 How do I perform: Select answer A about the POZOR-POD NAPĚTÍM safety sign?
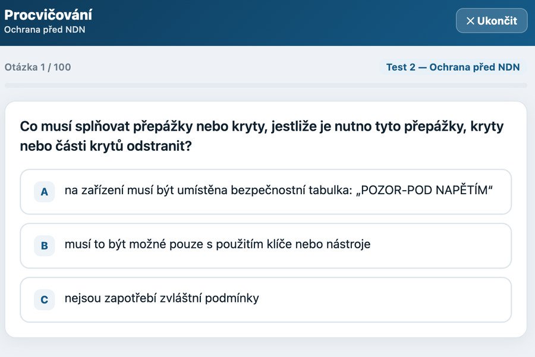click(266, 192)
